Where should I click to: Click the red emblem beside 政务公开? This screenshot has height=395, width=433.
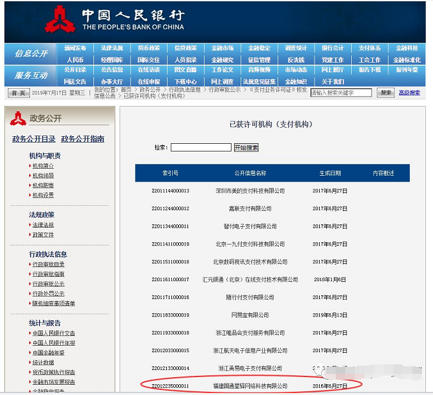coord(18,118)
